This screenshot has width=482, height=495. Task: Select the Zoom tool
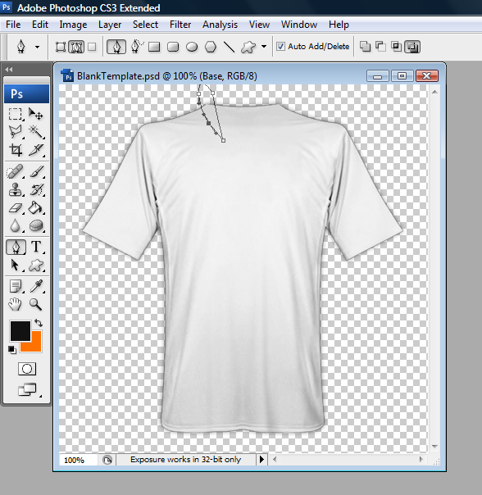[36, 304]
